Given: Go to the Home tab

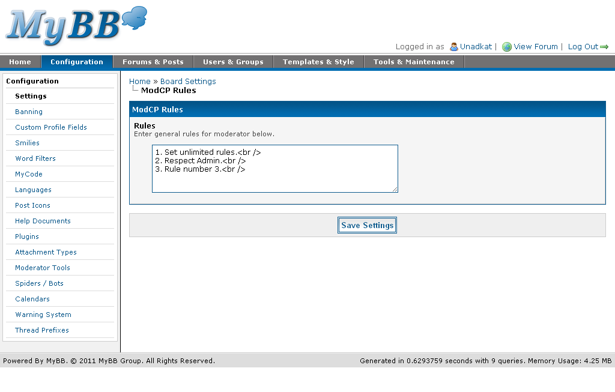Looking at the screenshot, I should click(x=20, y=62).
